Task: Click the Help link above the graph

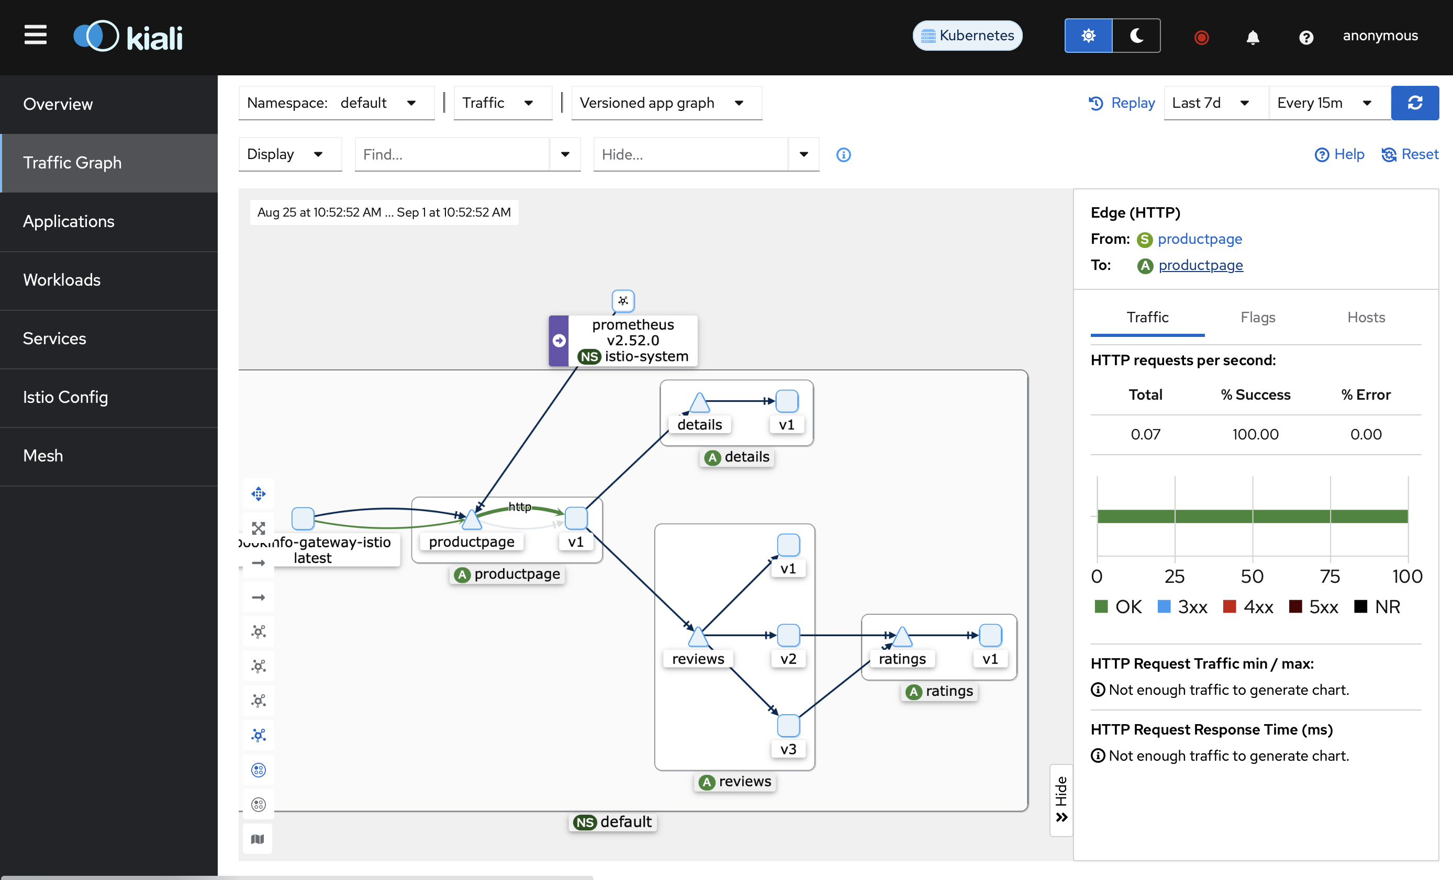Action: pyautogui.click(x=1339, y=154)
